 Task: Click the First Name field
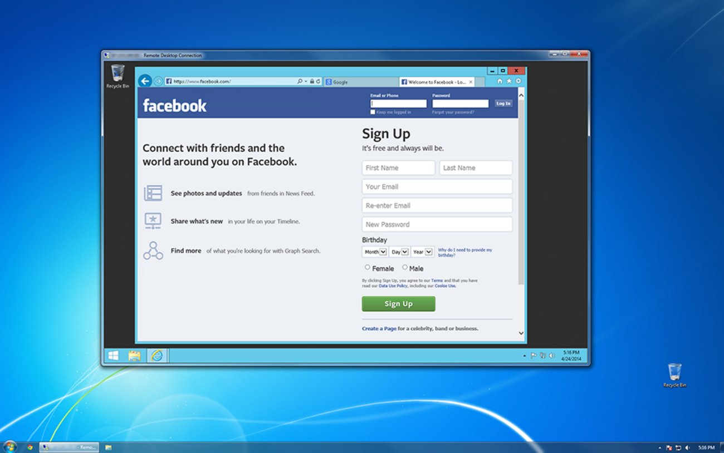398,168
